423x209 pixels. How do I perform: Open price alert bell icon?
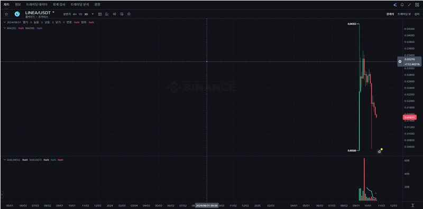click(x=402, y=5)
